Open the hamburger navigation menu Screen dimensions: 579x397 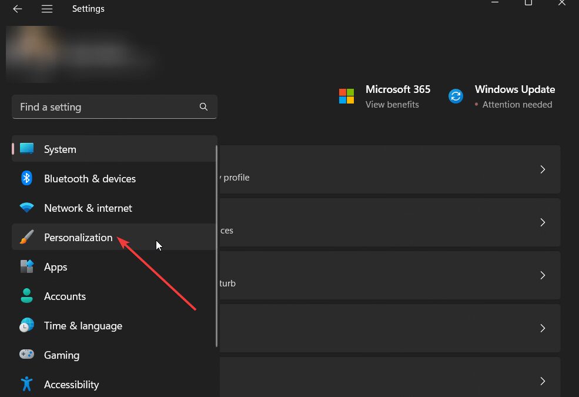pyautogui.click(x=47, y=9)
